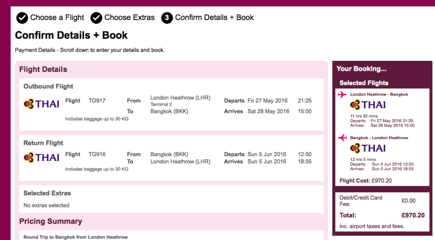Image resolution: width=435 pixels, height=240 pixels.
Task: Click 12 hrs 5 mins duration
Action: click(x=363, y=160)
